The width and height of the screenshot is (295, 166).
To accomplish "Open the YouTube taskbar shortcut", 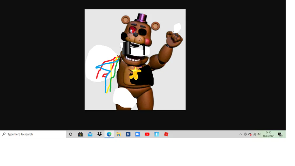I will 147,134.
